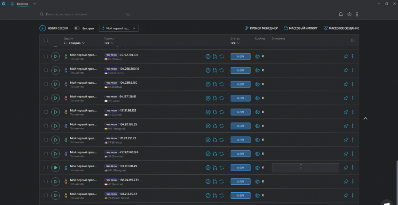The height and width of the screenshot is (205, 398).
Task: Click the NEW status button in the South Africa row
Action: pos(241,195)
